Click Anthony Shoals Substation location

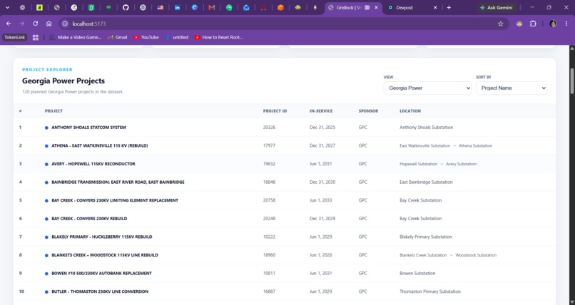point(426,128)
